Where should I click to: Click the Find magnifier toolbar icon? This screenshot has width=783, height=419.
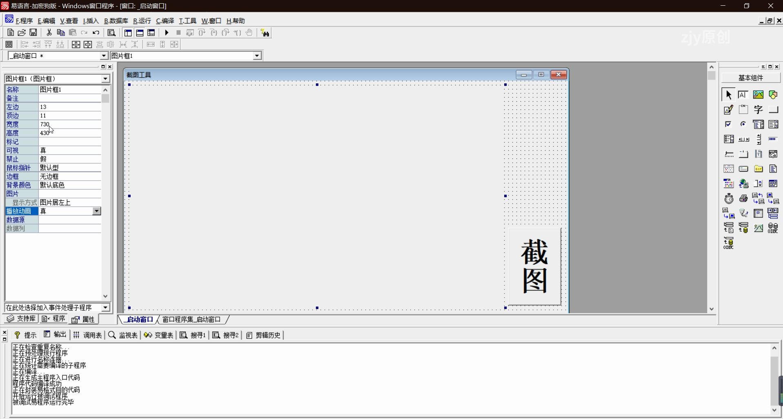[111, 33]
